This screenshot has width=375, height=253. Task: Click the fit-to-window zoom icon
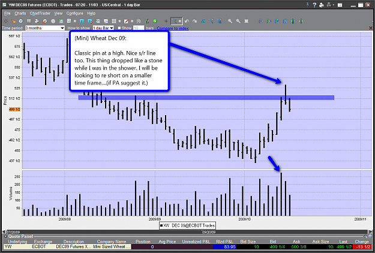click(x=247, y=21)
